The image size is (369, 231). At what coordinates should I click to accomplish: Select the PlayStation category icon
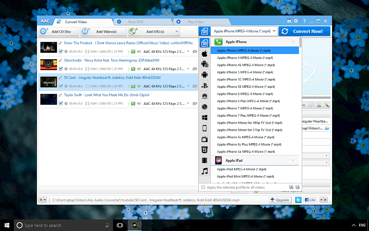[x=204, y=85]
